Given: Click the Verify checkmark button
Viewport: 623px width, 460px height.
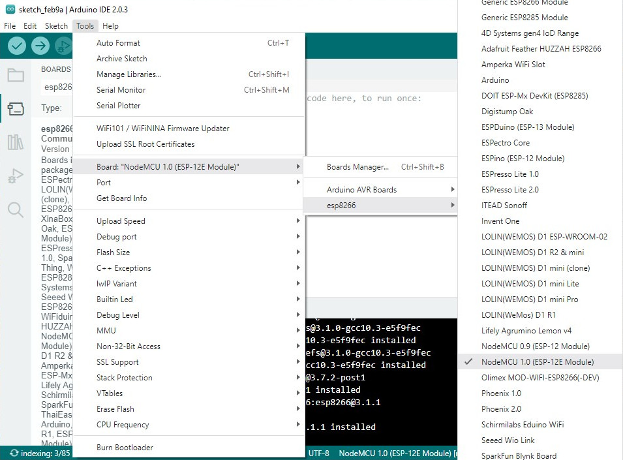Looking at the screenshot, I should 17,46.
